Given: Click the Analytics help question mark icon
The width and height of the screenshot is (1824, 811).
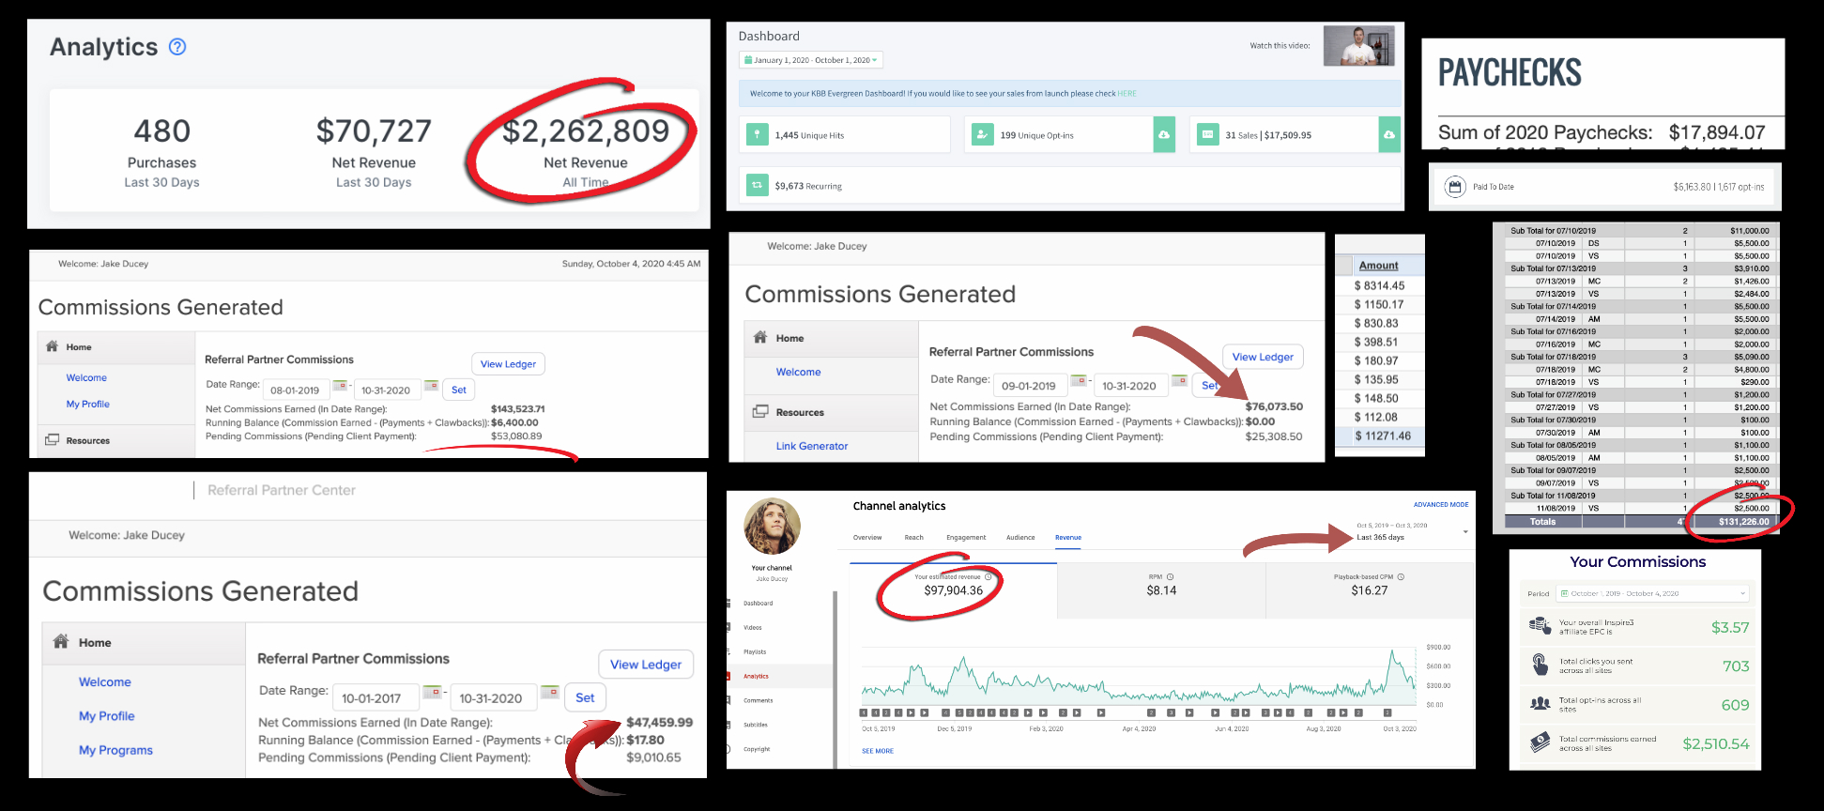Looking at the screenshot, I should (x=177, y=47).
